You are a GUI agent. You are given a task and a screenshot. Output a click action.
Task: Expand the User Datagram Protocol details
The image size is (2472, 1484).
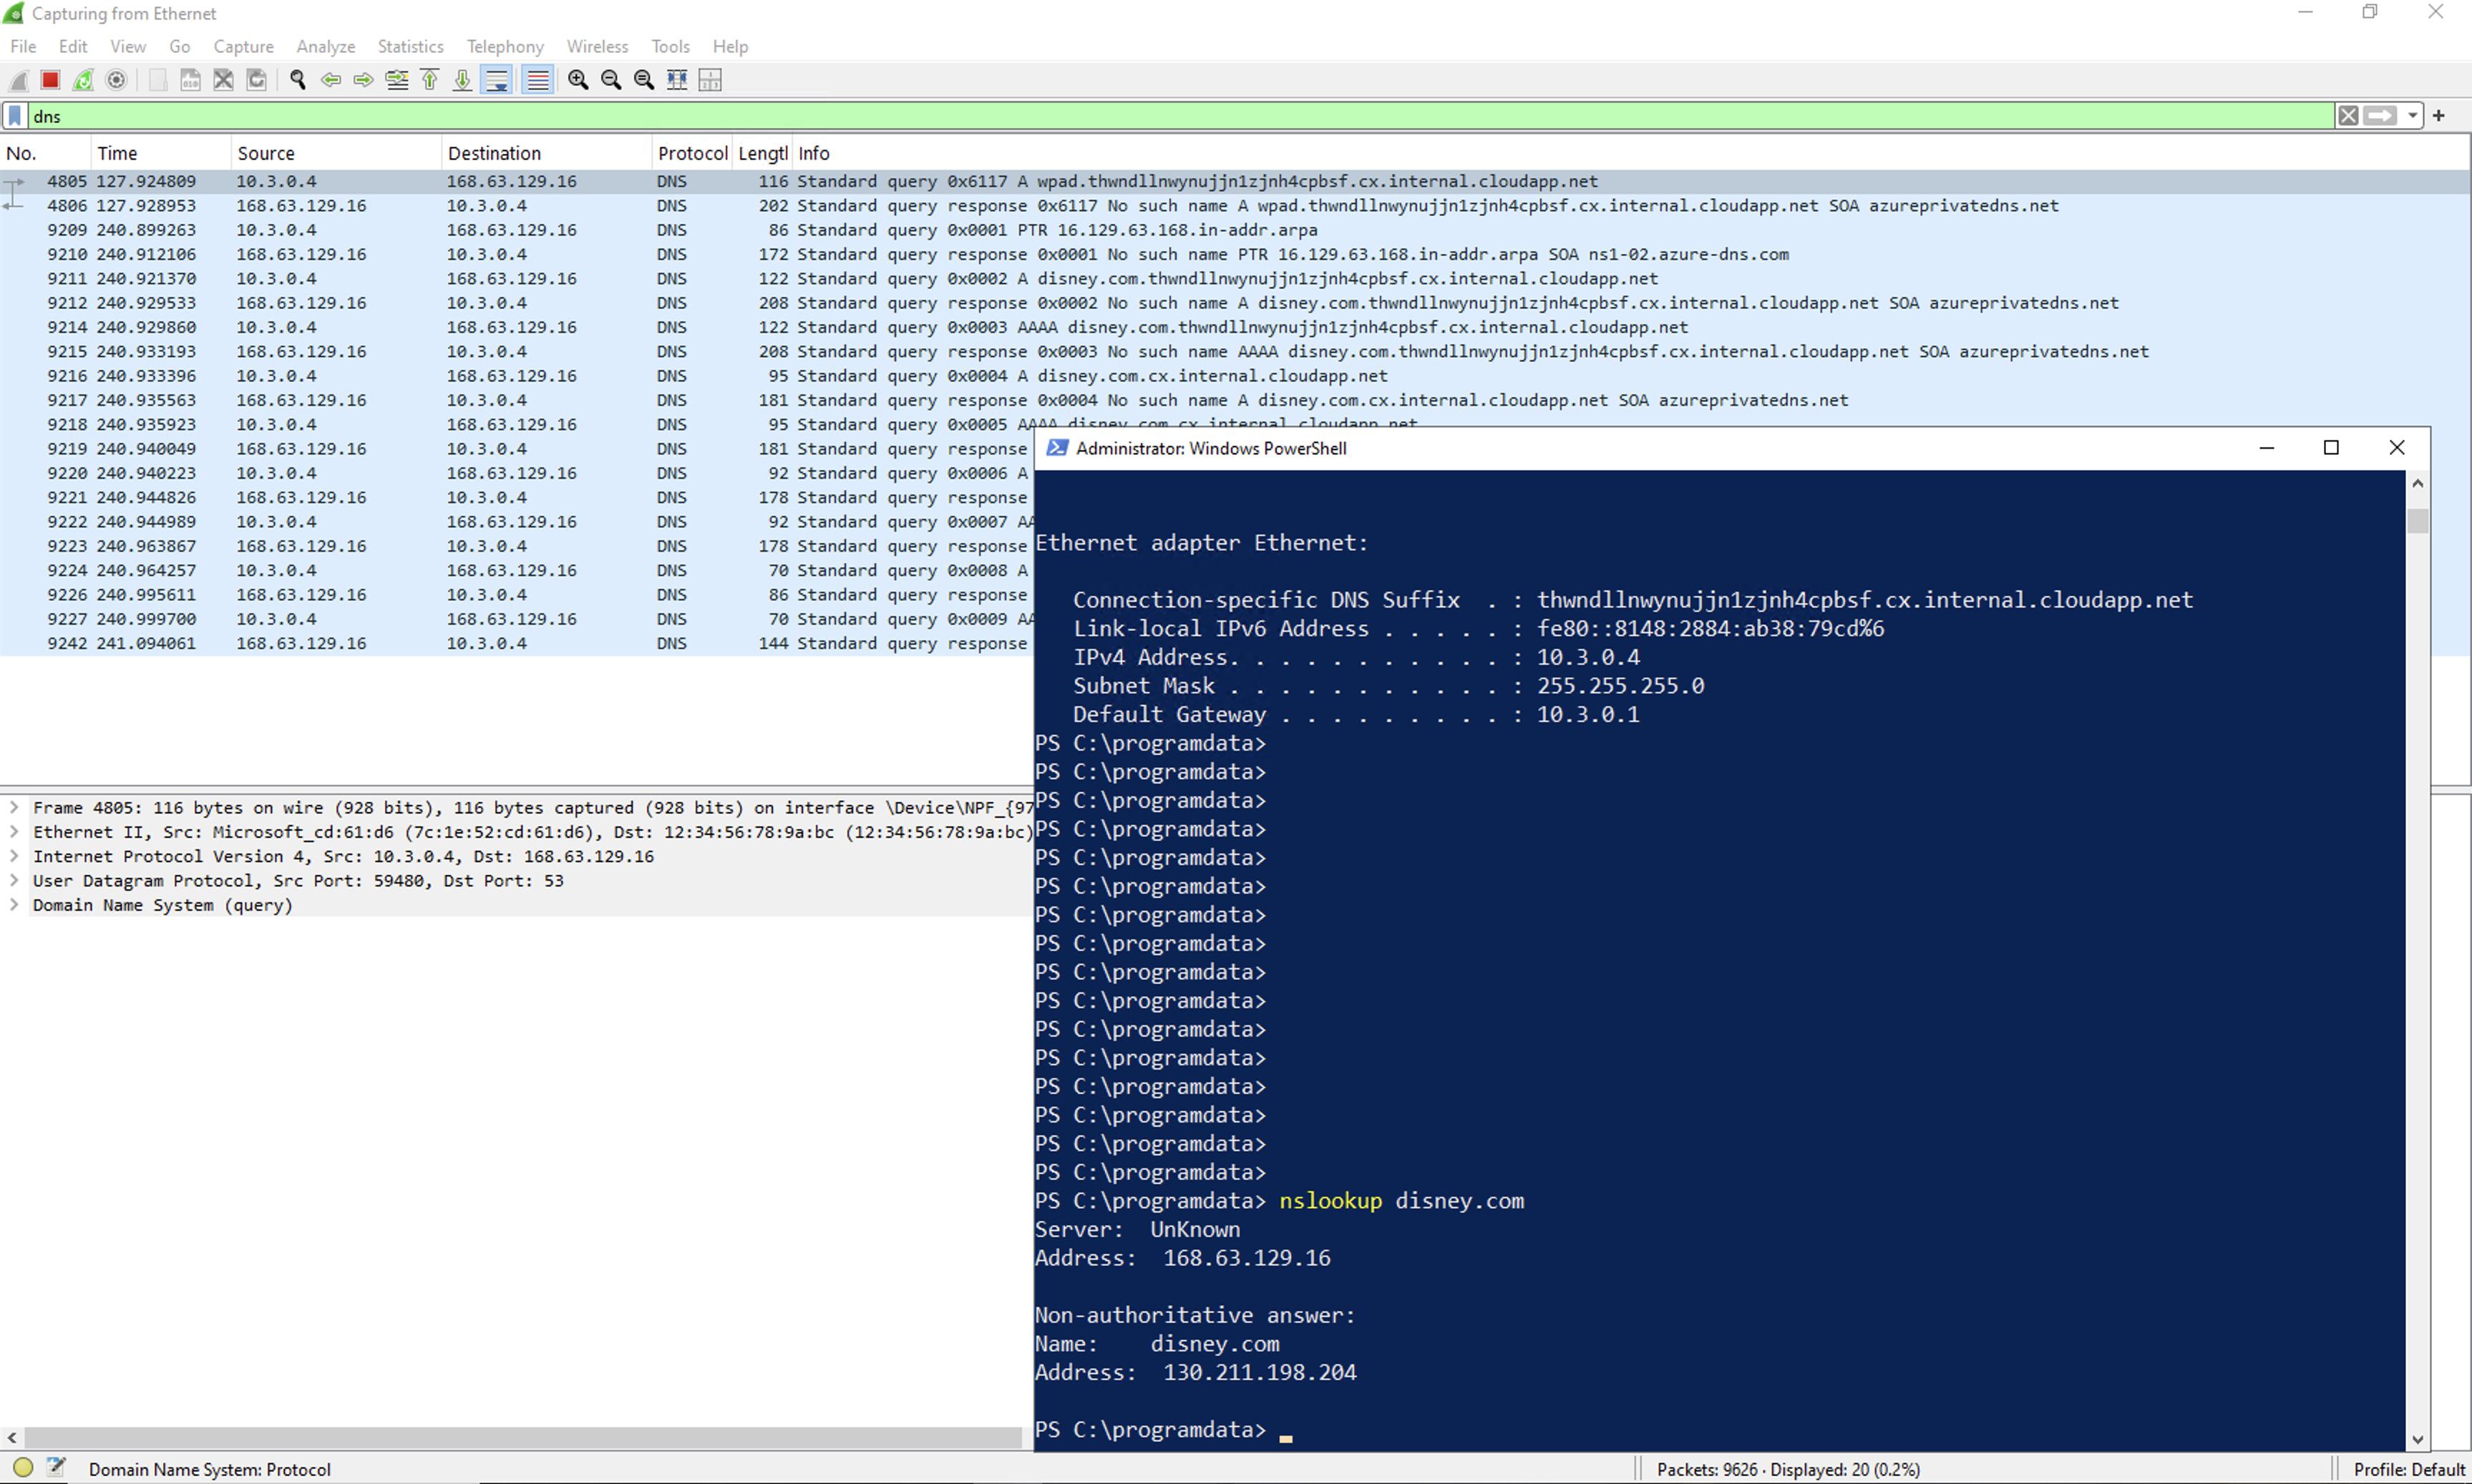click(14, 881)
